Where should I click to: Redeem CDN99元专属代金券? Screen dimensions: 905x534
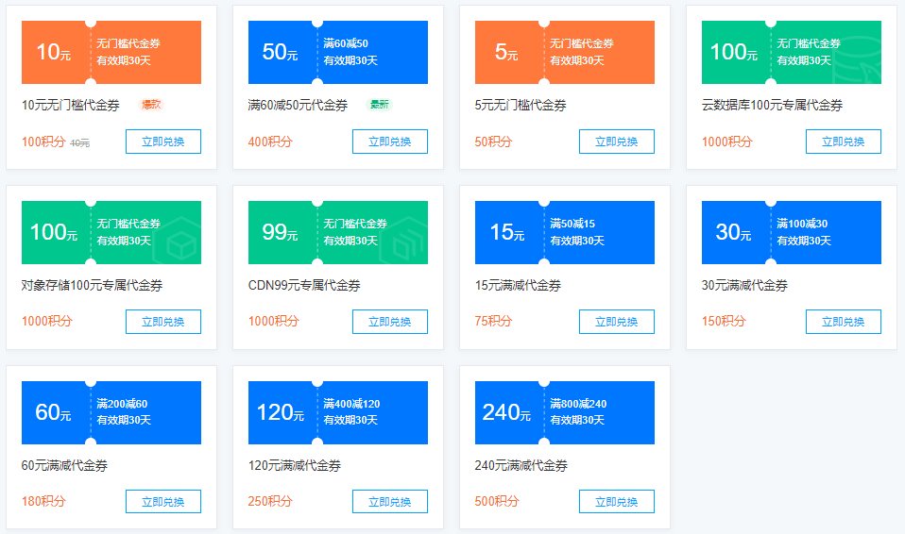[x=390, y=322]
